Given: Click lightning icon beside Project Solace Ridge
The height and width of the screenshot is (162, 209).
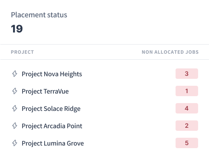Looking at the screenshot, I should 15,108.
